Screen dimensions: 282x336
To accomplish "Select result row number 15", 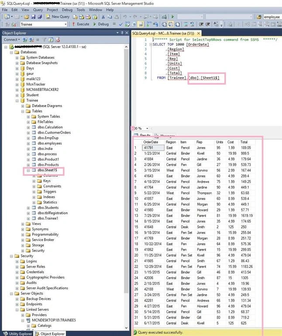I will [x=136, y=227].
